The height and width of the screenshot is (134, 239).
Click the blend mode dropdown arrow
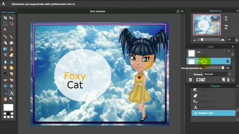pyautogui.click(x=230, y=74)
